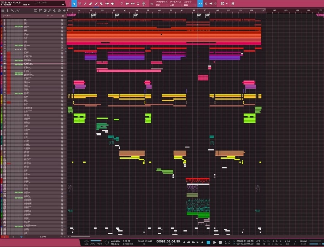Select the Split tool
Viewport: 324px width, 247px height.
click(85, 3)
